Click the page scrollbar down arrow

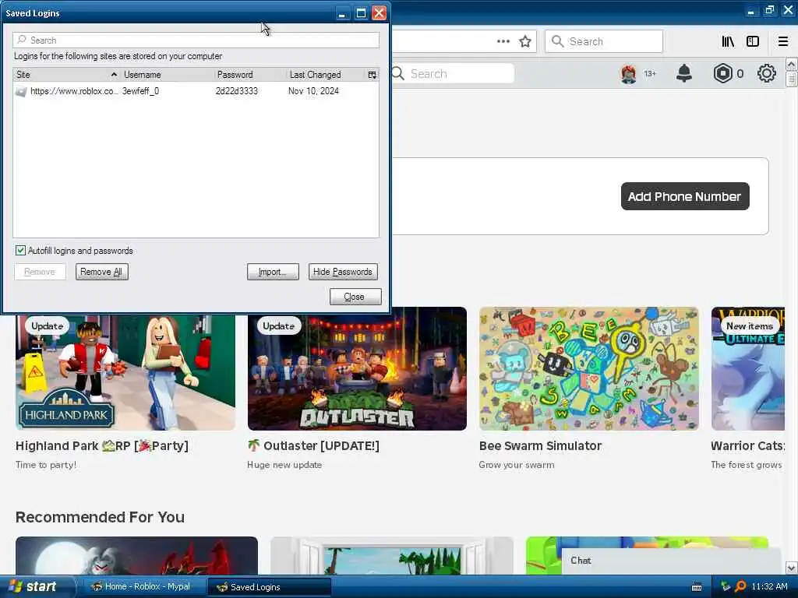coord(791,568)
